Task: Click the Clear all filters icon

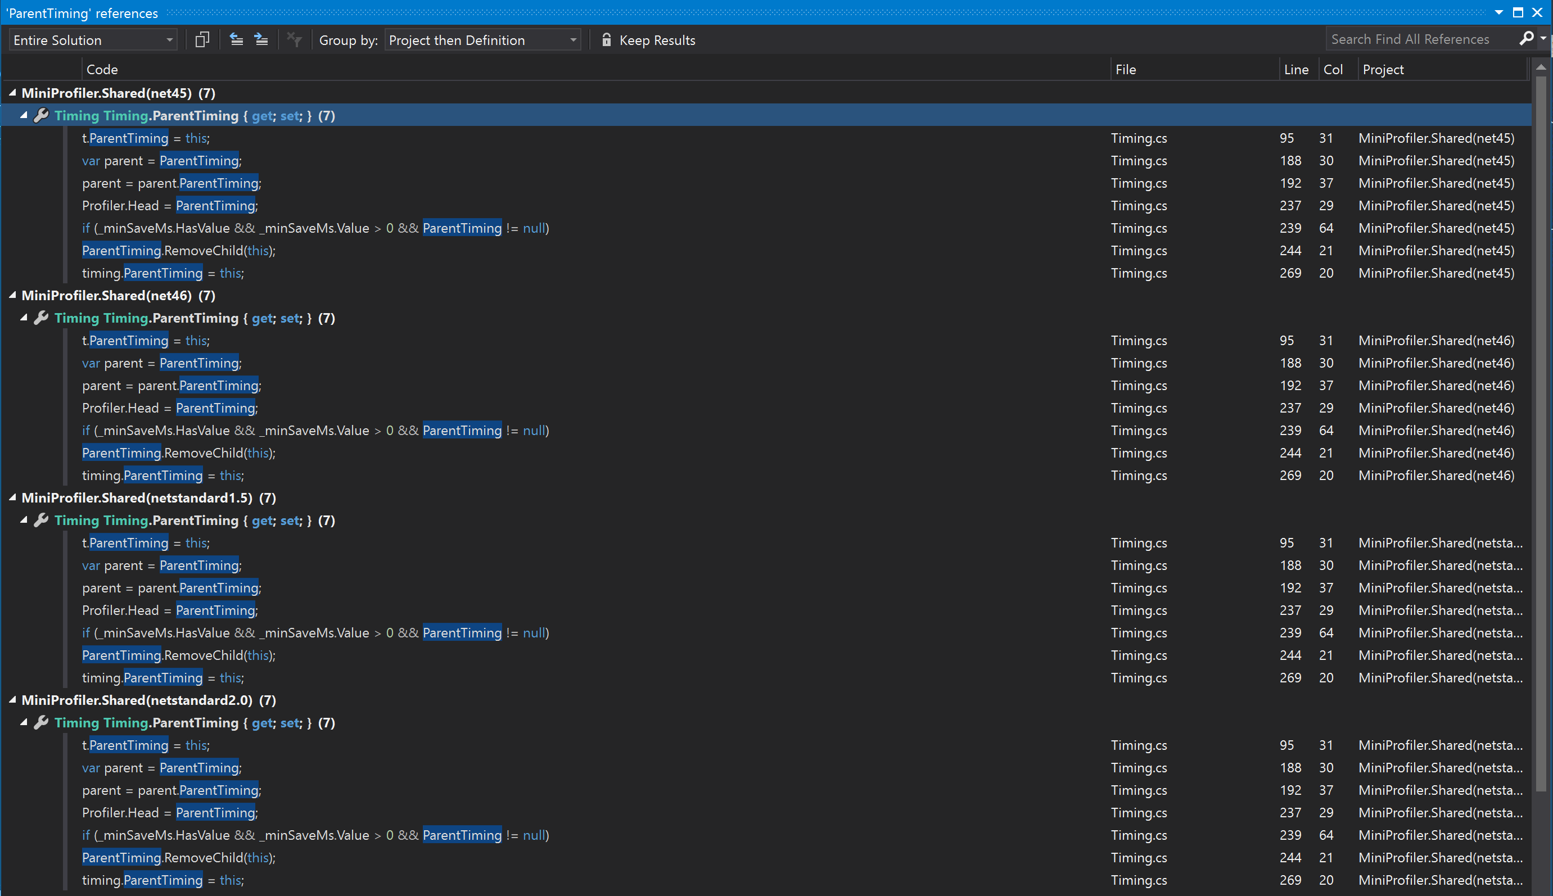Action: 294,40
